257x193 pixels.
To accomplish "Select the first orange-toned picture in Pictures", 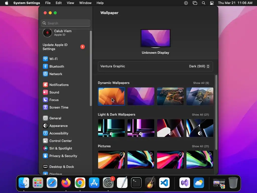I will point(111,160).
